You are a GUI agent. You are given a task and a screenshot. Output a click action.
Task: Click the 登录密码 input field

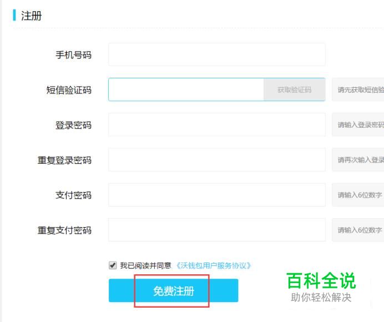(x=216, y=124)
